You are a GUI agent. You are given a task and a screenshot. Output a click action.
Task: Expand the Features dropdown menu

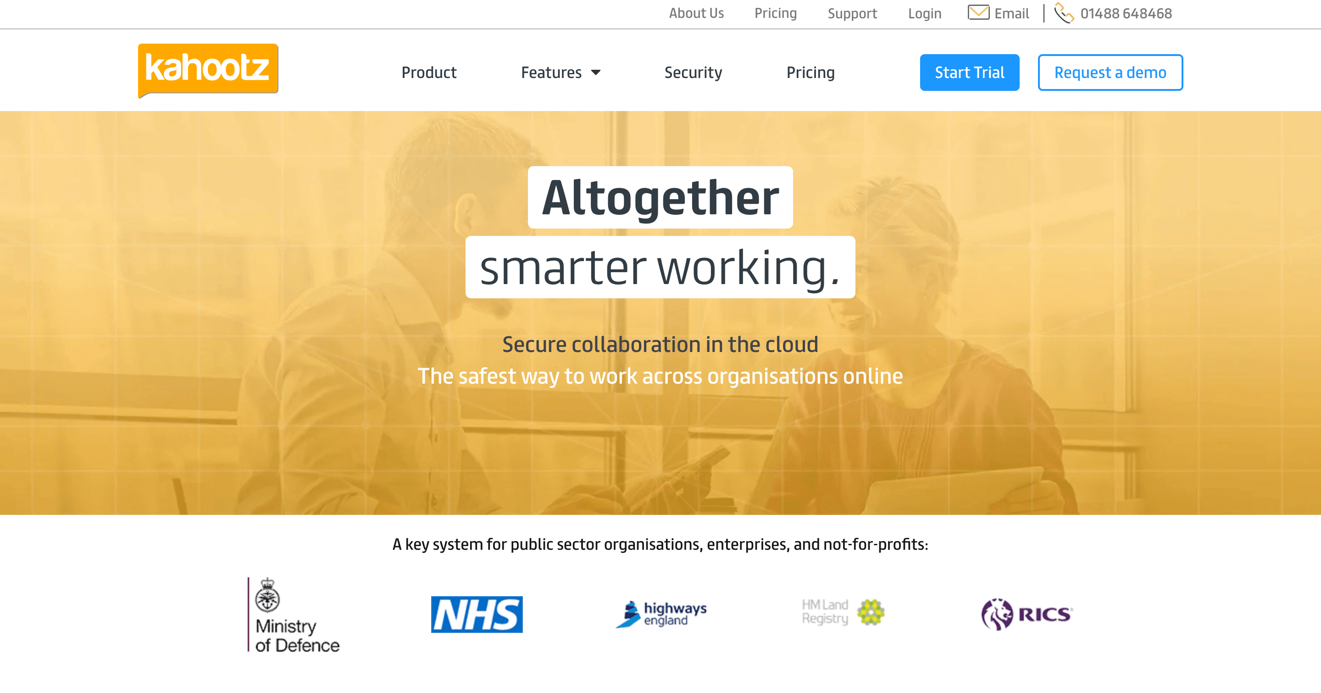pos(559,73)
